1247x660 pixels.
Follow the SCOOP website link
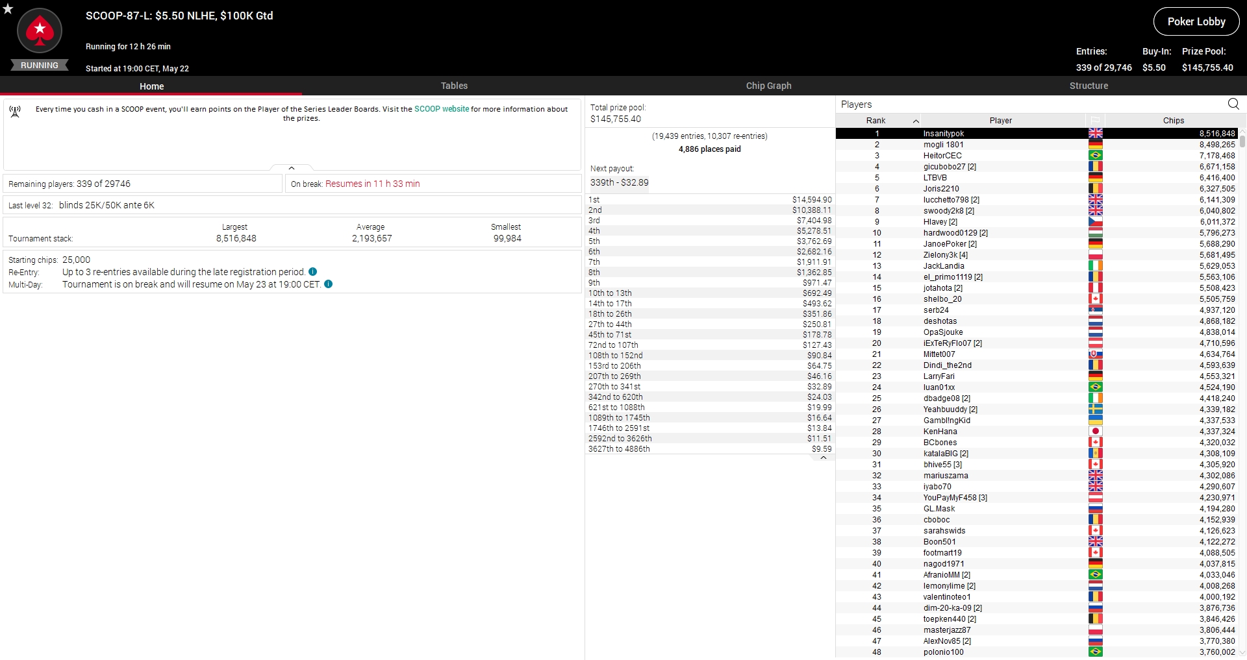(x=442, y=109)
